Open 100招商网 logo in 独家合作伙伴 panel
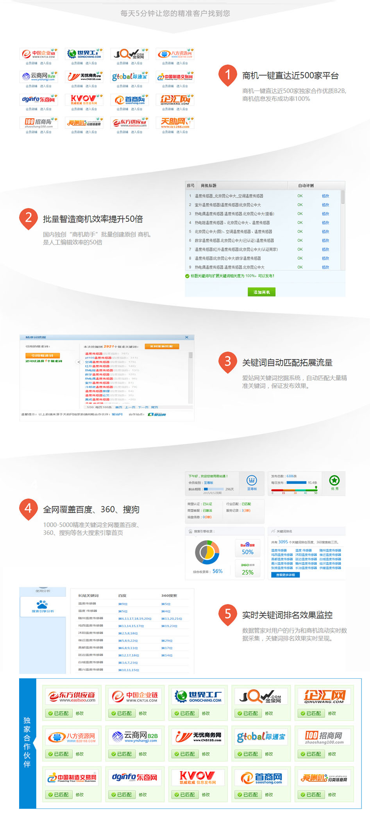Image resolution: width=370 pixels, height=815 pixels. tap(324, 737)
